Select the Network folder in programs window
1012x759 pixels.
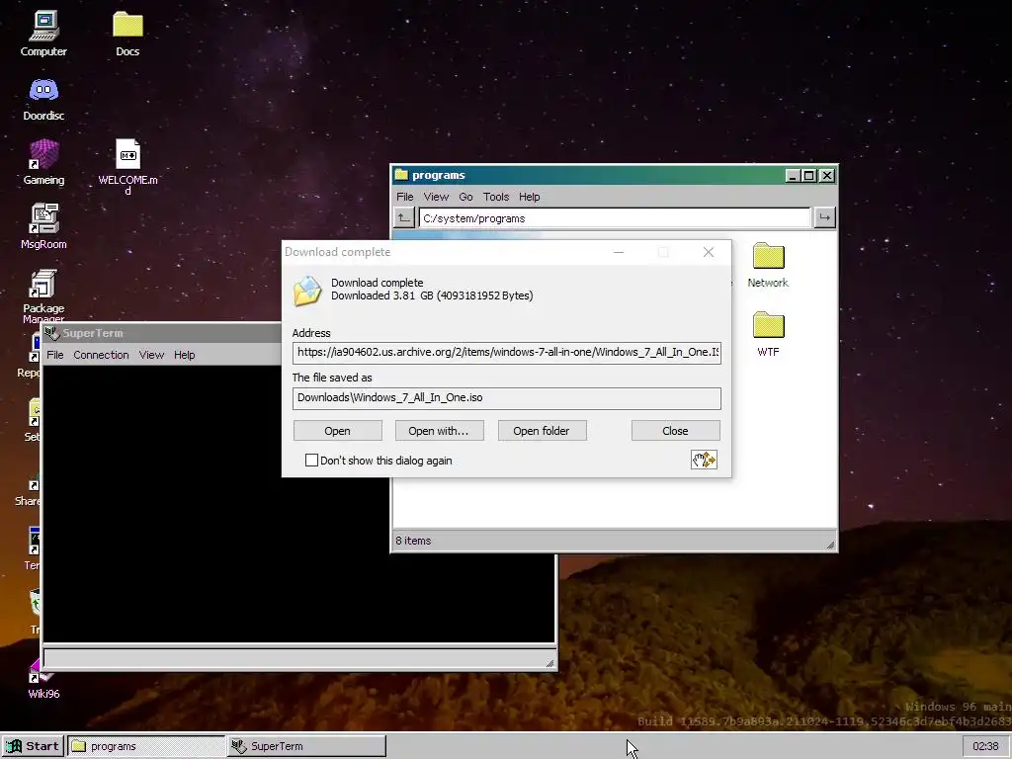click(x=767, y=265)
